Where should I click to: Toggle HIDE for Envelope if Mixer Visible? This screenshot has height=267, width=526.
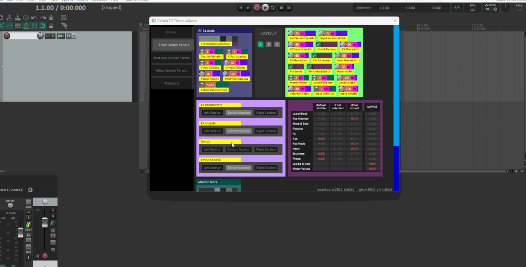point(321,154)
